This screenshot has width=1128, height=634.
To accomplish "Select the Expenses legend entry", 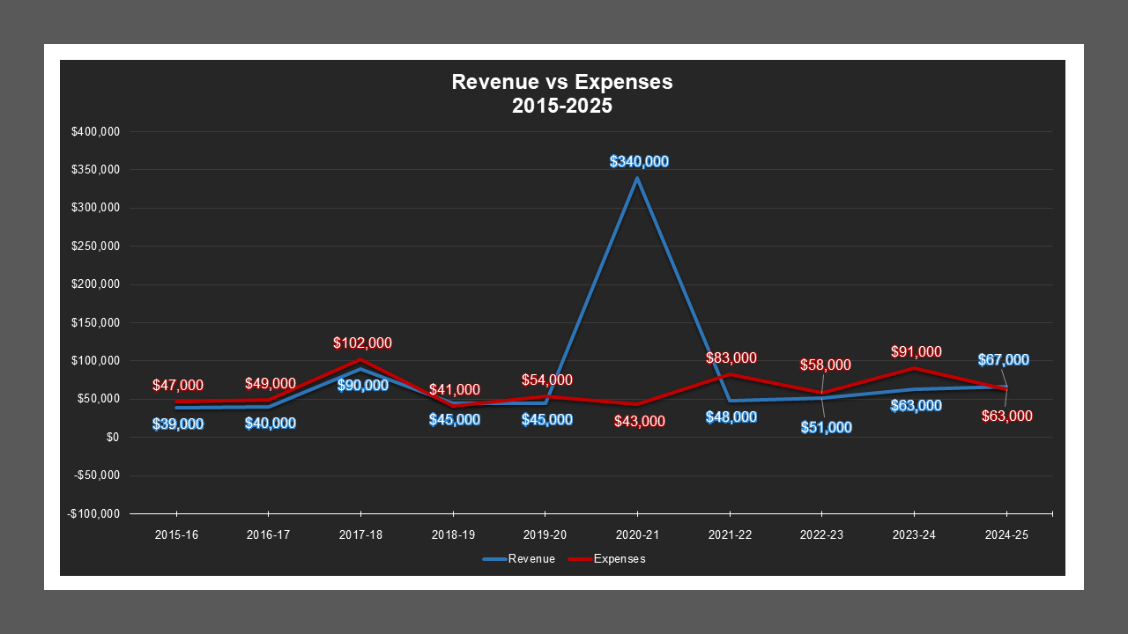I will tap(619, 559).
